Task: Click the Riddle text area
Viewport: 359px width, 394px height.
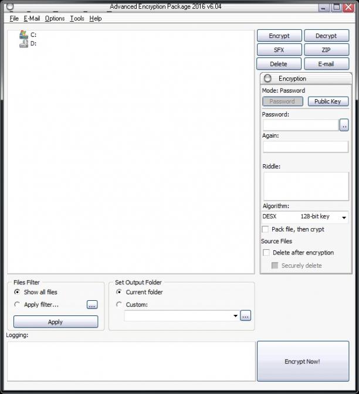Action: pyautogui.click(x=306, y=186)
